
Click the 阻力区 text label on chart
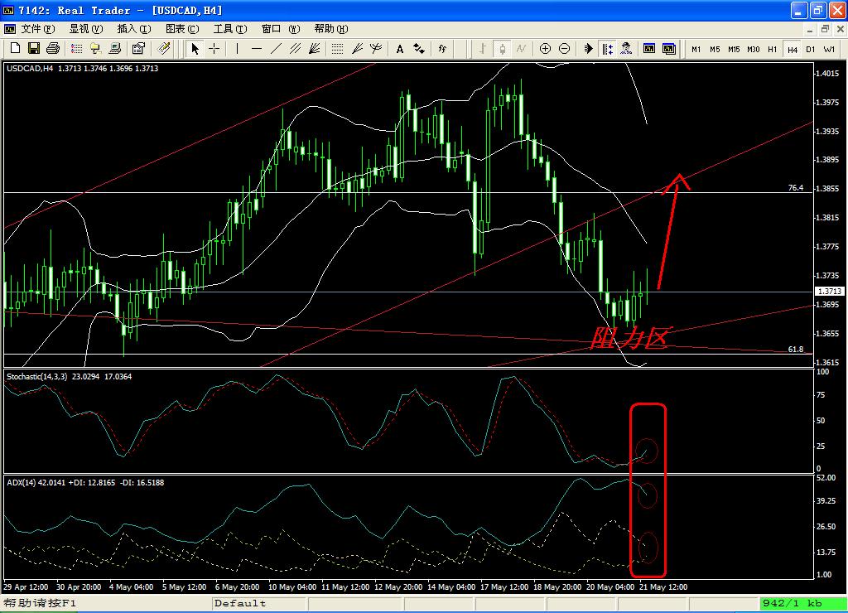click(x=630, y=339)
